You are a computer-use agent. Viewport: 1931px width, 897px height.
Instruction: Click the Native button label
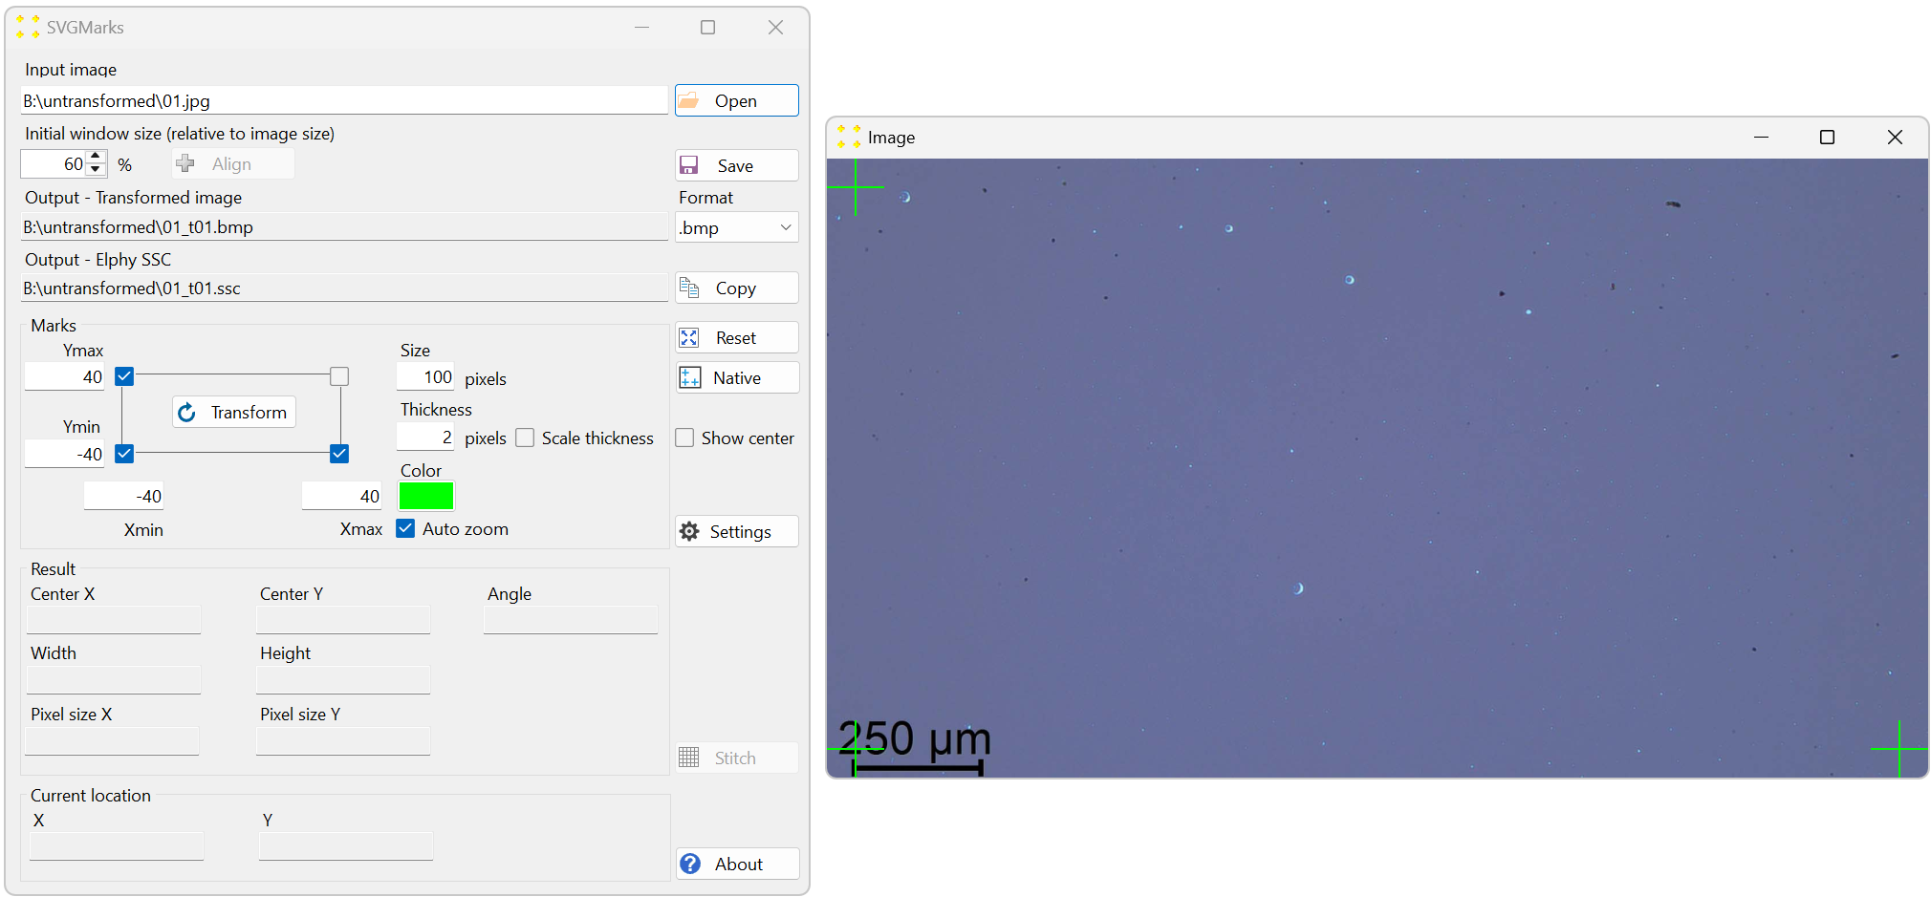[737, 378]
